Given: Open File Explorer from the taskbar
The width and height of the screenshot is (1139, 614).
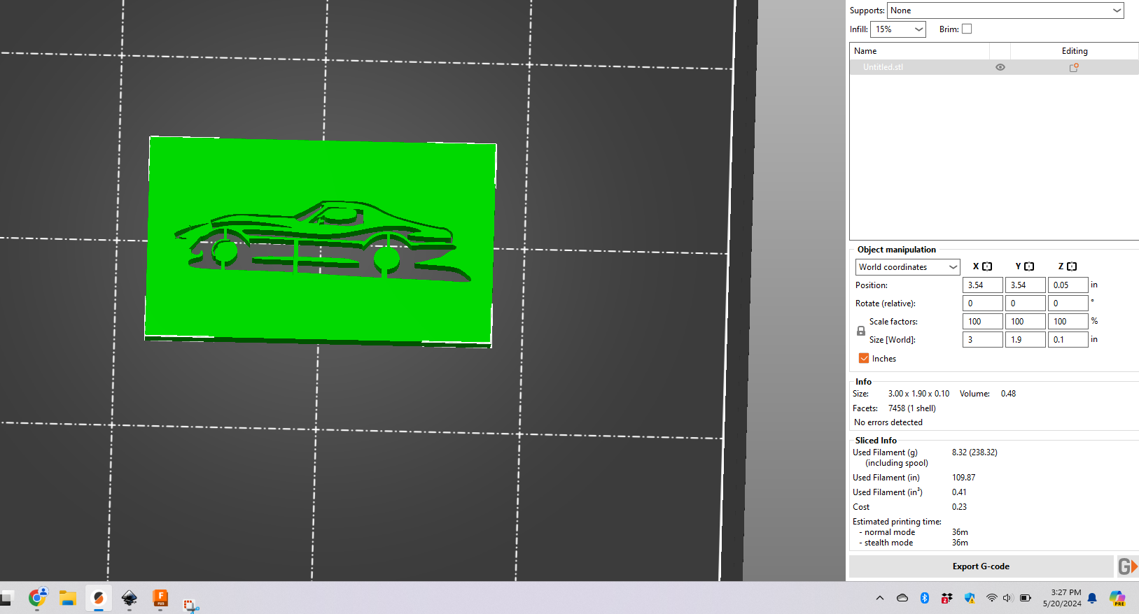Looking at the screenshot, I should click(x=68, y=598).
